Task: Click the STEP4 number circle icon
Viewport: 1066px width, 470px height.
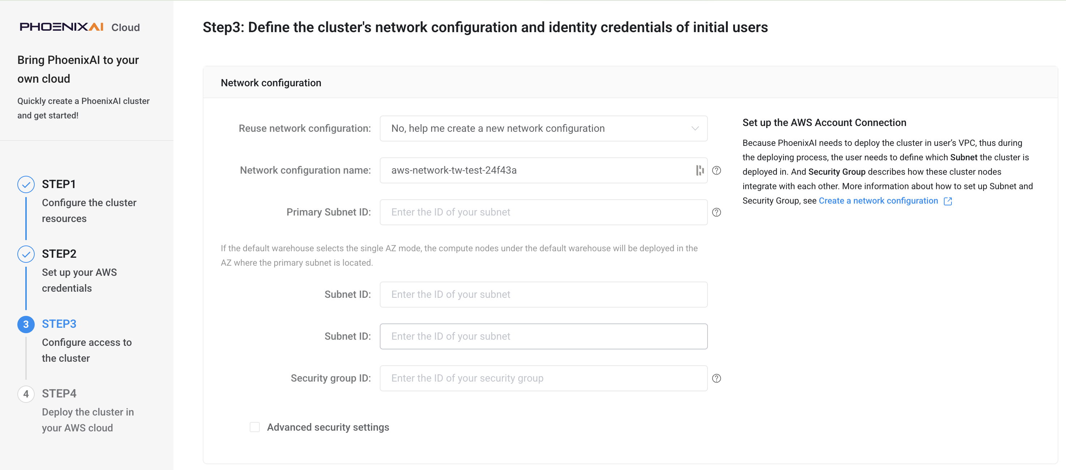Action: pyautogui.click(x=26, y=393)
